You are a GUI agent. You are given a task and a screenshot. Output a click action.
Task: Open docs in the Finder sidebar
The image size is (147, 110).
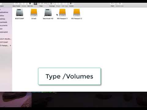click(x=2, y=16)
